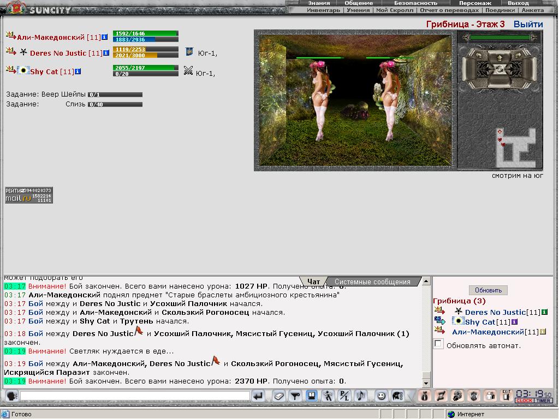Toggle sound with the music note icon
This screenshot has height=419, width=559.
tap(361, 396)
